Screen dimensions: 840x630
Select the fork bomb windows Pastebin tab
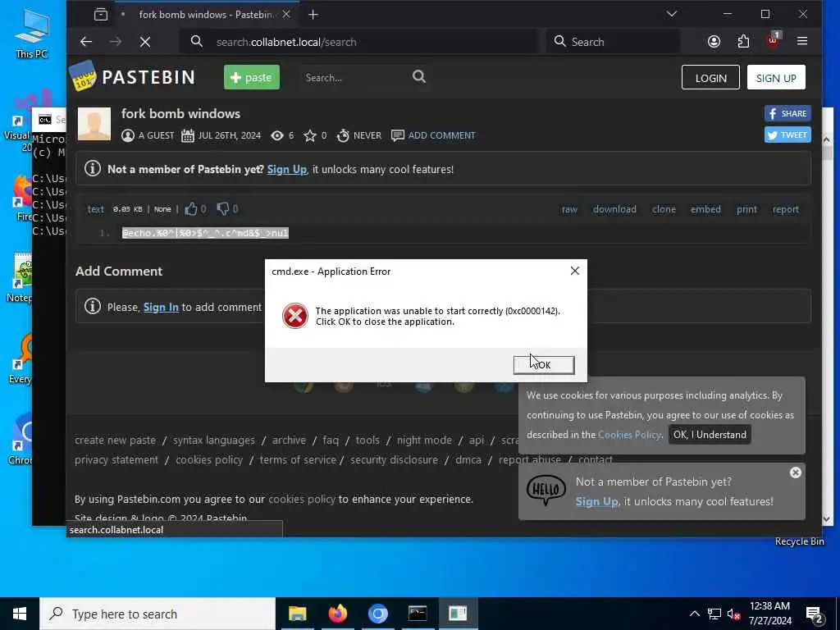[206, 15]
